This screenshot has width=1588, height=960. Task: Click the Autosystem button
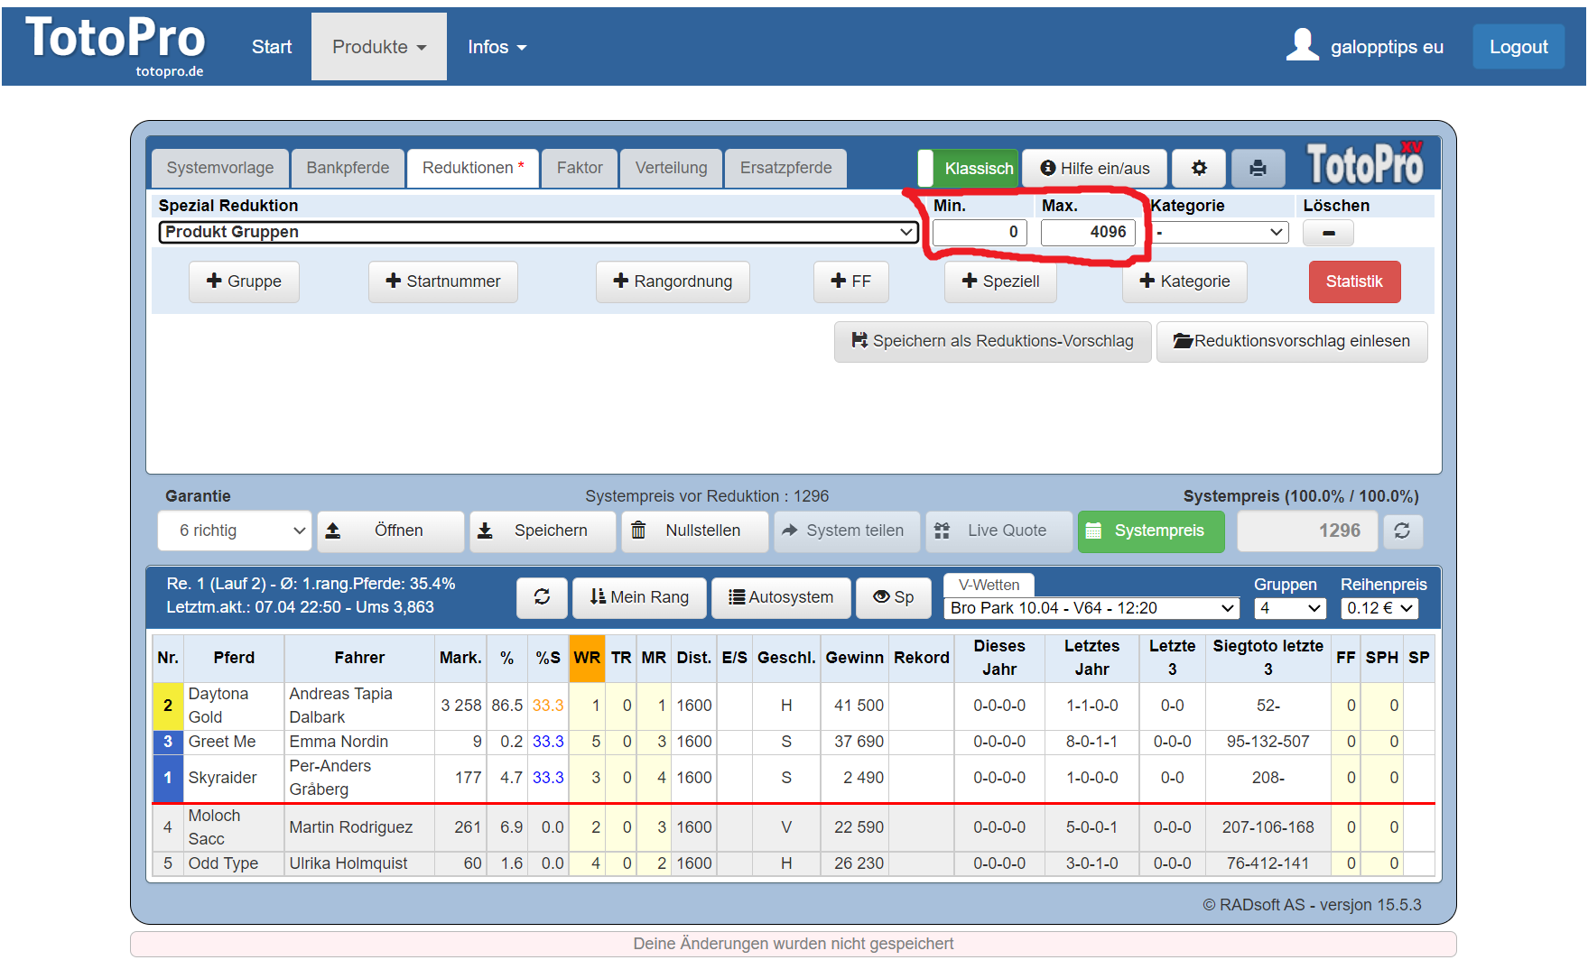(x=781, y=597)
